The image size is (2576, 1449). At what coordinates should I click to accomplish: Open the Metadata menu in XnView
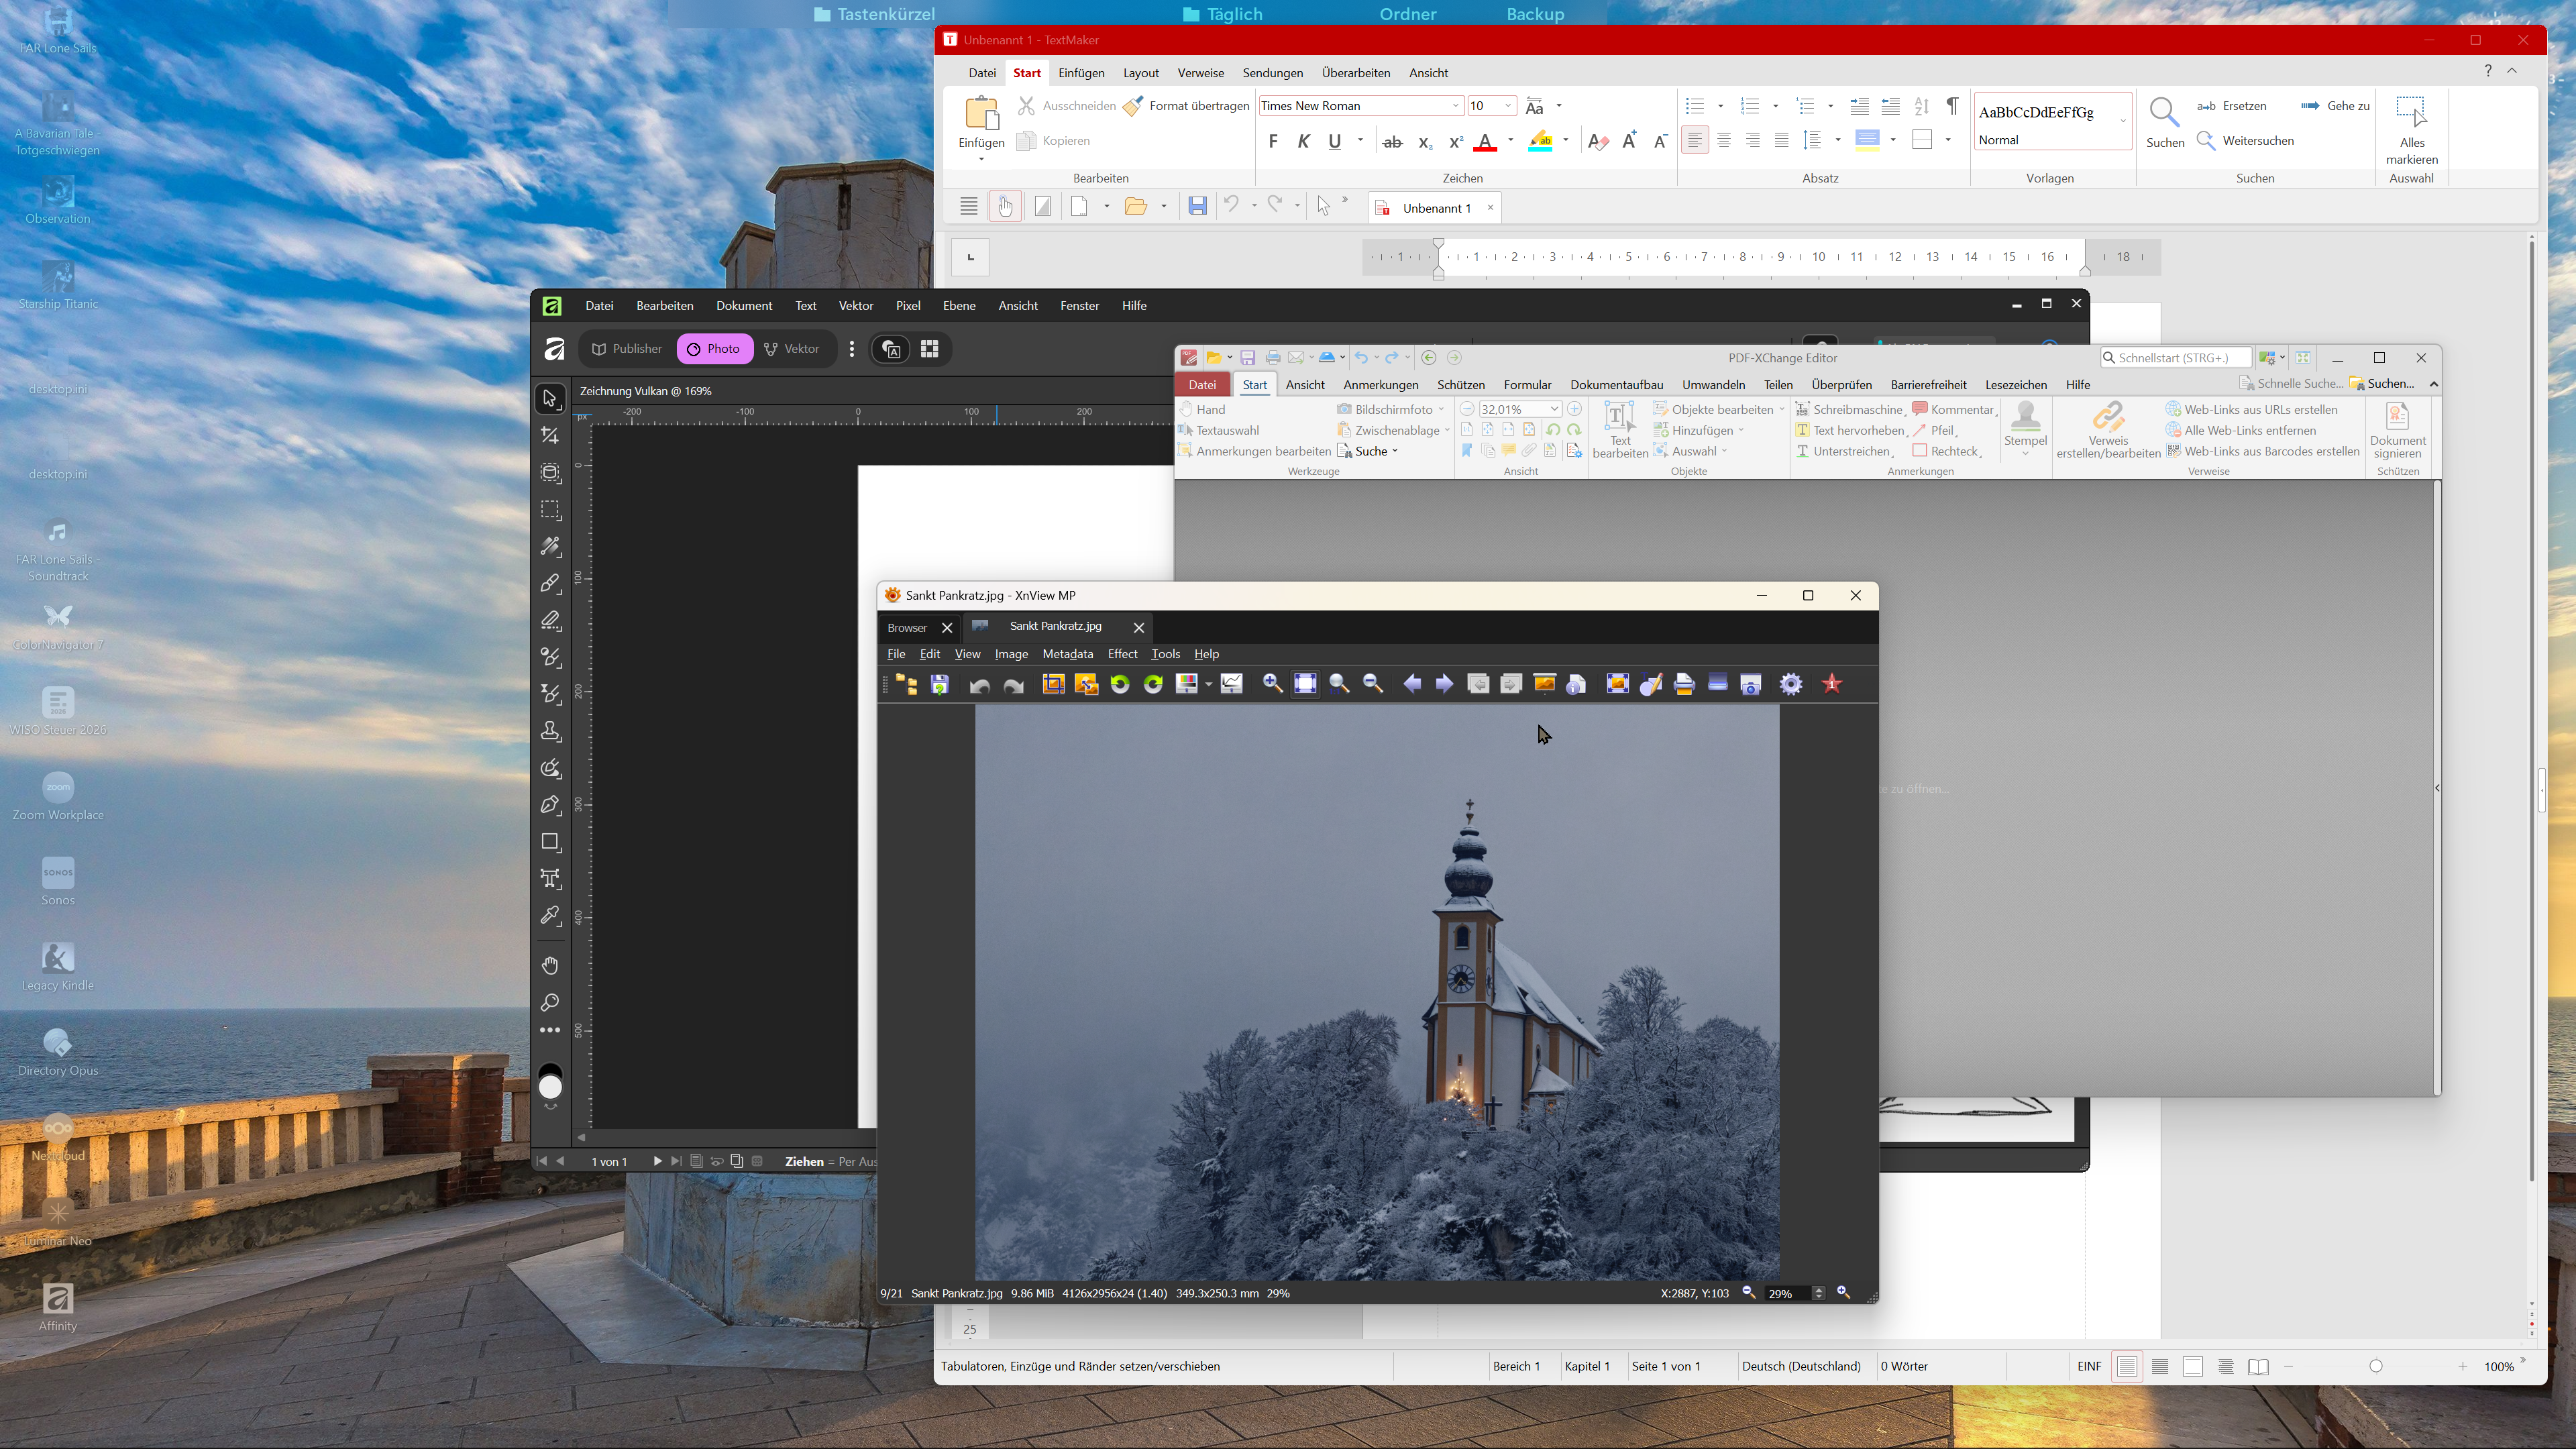click(x=1067, y=654)
